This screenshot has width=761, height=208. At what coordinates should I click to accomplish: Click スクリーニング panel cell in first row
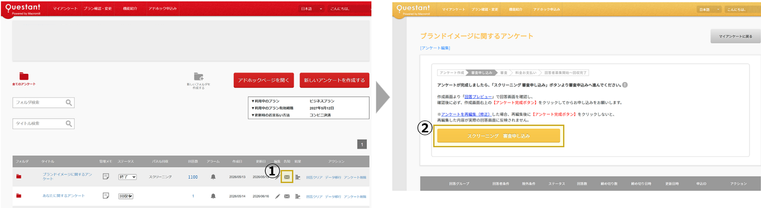160,177
